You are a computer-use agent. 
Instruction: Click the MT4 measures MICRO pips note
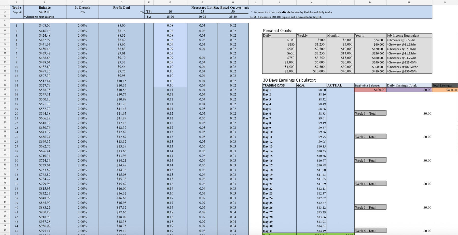coord(285,17)
